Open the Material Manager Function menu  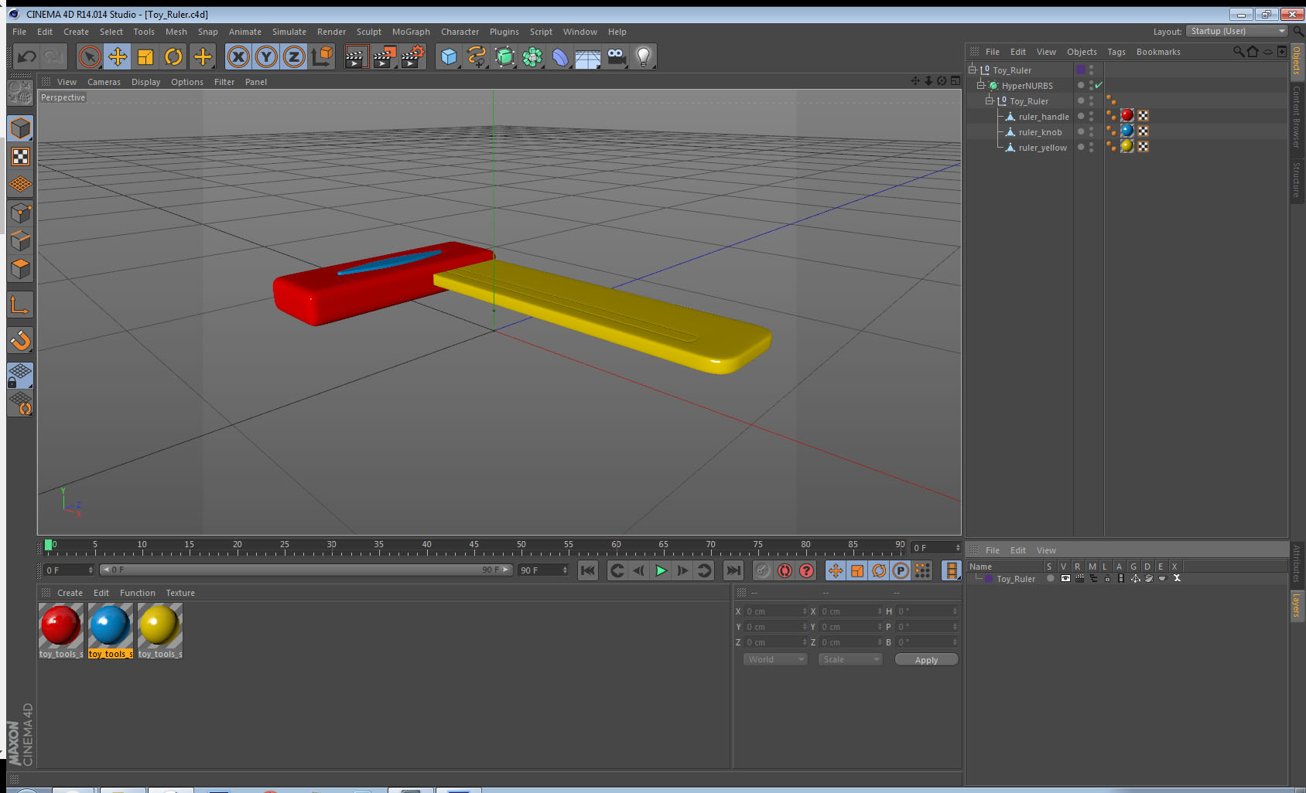click(137, 593)
